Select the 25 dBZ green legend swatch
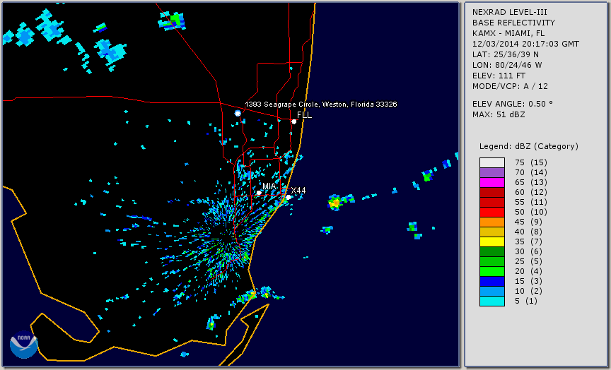This screenshot has height=370, width=611. 492,261
